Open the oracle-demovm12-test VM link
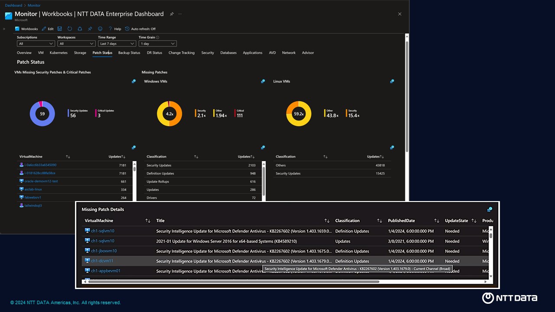 (41, 181)
